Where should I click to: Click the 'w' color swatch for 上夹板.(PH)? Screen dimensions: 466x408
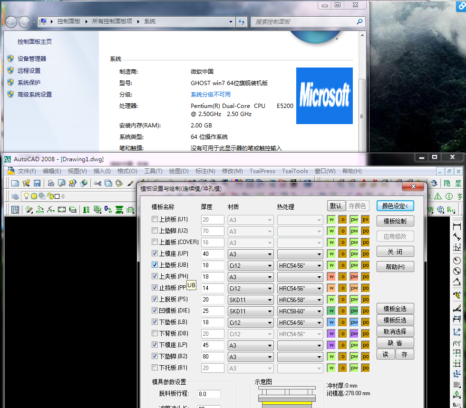coord(331,277)
